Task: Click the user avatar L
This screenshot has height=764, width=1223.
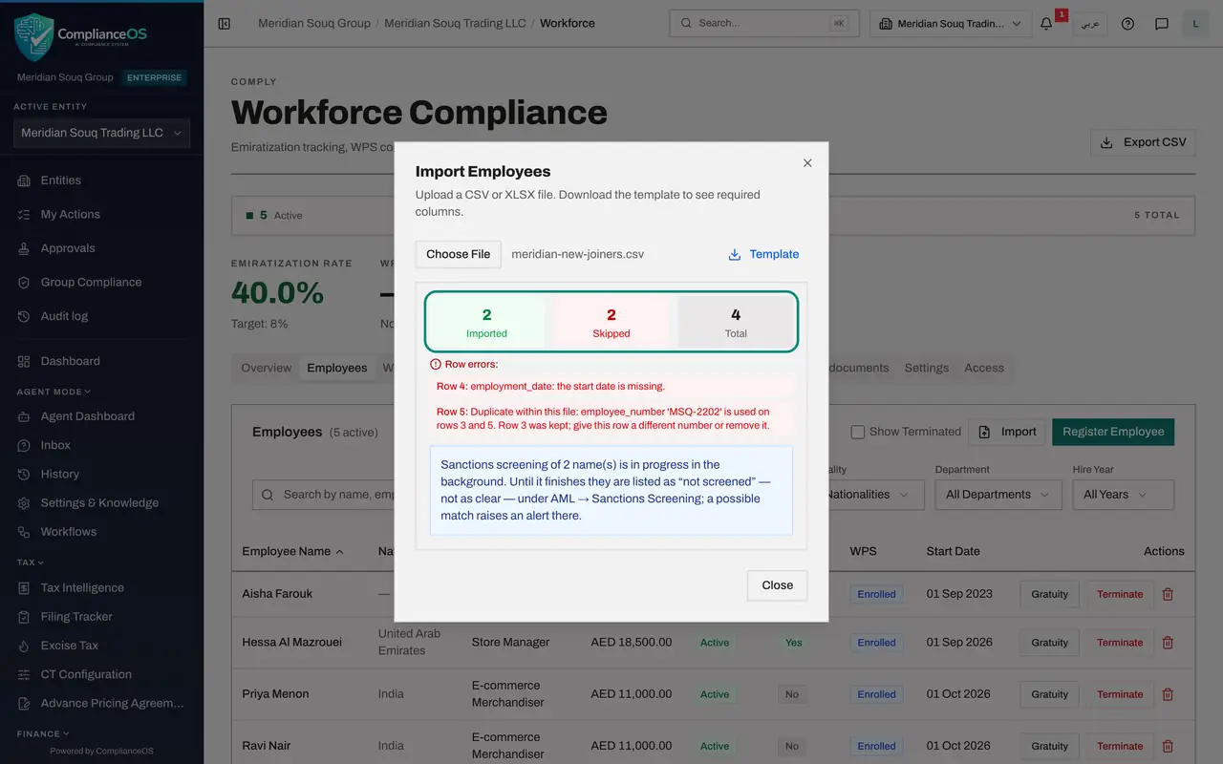Action: [1195, 24]
